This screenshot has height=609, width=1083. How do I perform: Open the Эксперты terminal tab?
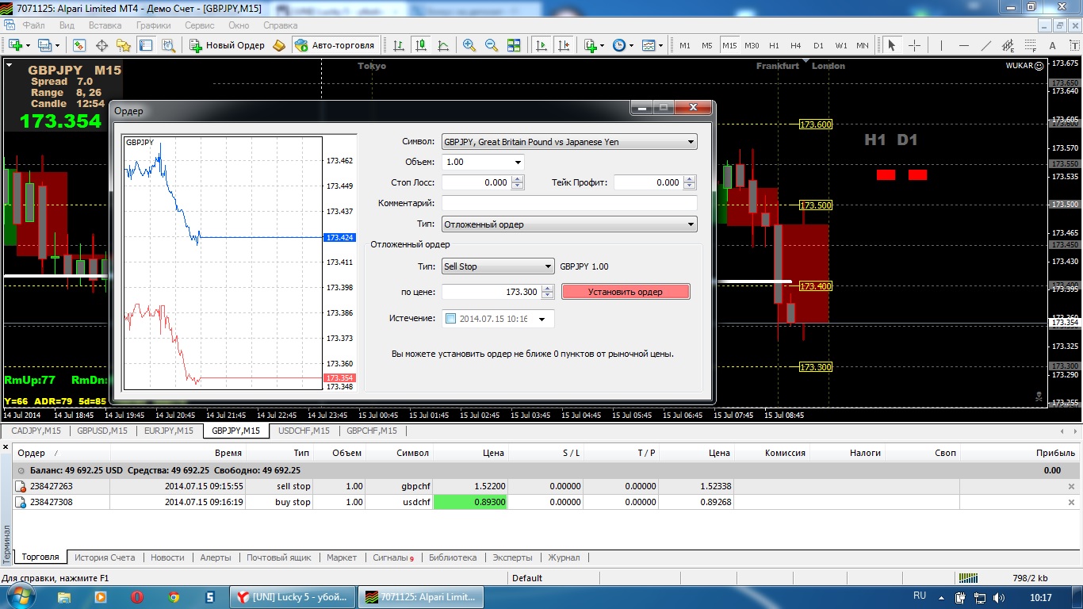pos(512,557)
